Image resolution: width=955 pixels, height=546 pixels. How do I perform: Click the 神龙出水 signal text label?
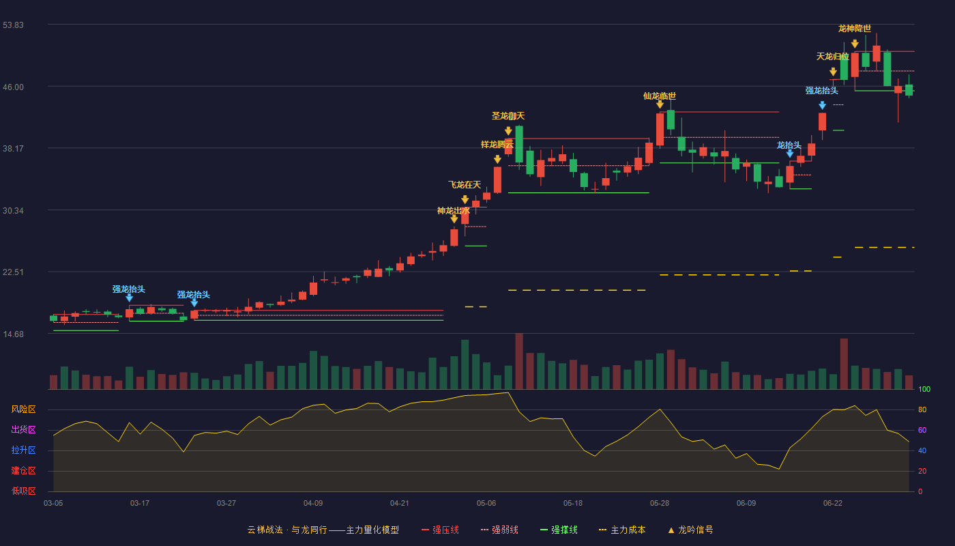pyautogui.click(x=454, y=210)
